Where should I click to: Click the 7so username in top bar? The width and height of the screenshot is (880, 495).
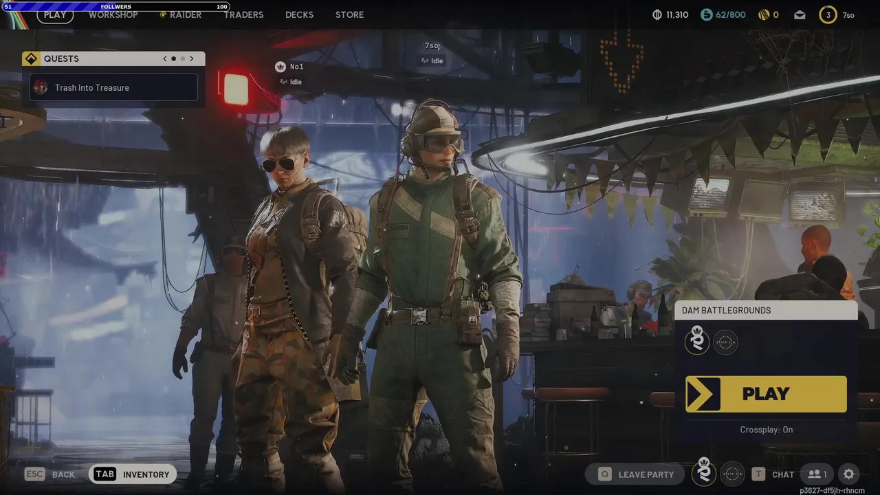pos(849,15)
